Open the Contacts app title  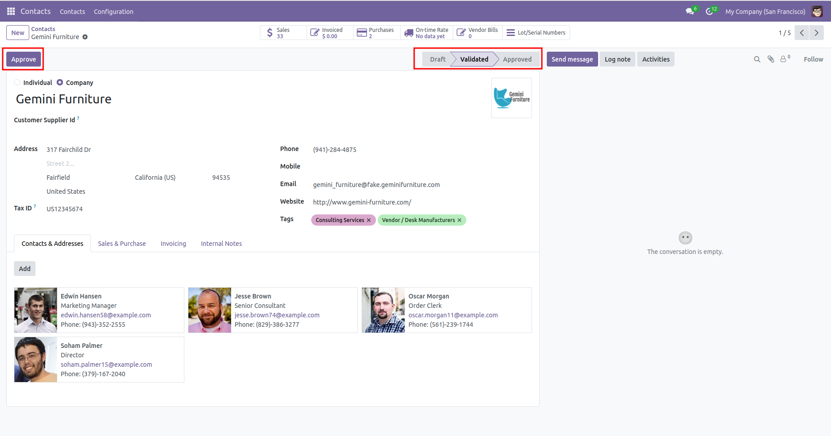(36, 11)
